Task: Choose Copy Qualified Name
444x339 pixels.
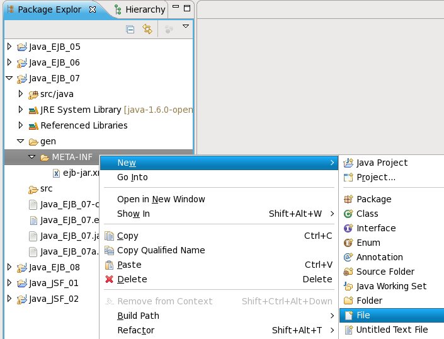Action: (219, 250)
